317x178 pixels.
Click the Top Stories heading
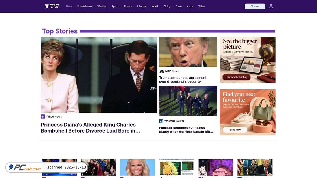[60, 31]
